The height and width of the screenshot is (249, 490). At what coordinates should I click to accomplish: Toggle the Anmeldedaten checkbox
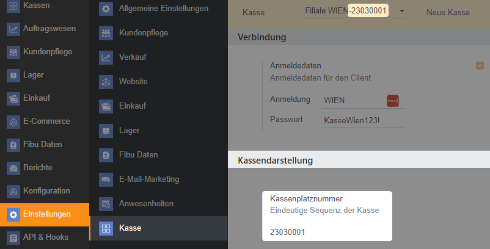(x=480, y=66)
